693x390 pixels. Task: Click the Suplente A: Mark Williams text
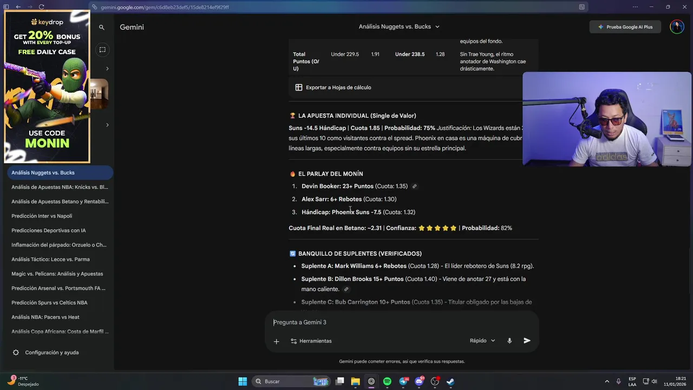click(x=354, y=266)
